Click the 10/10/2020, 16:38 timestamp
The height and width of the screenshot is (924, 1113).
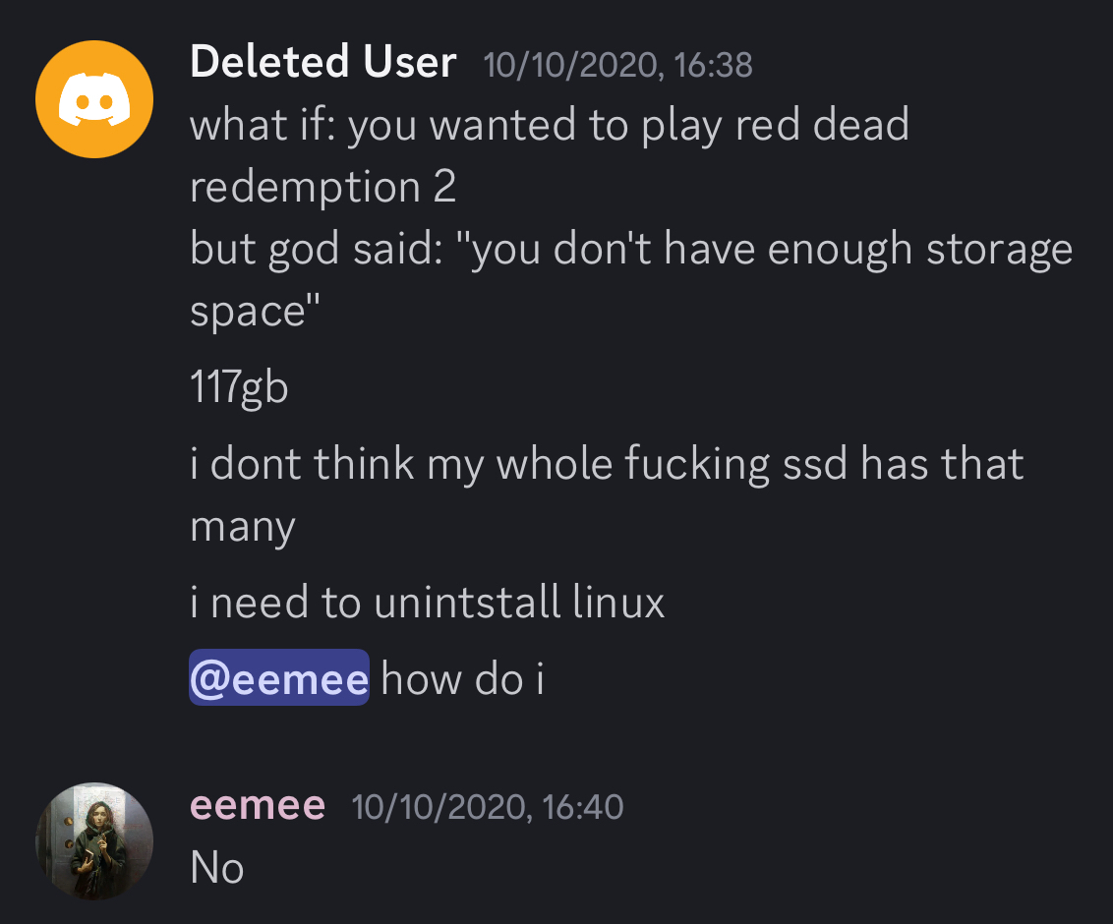(x=617, y=66)
